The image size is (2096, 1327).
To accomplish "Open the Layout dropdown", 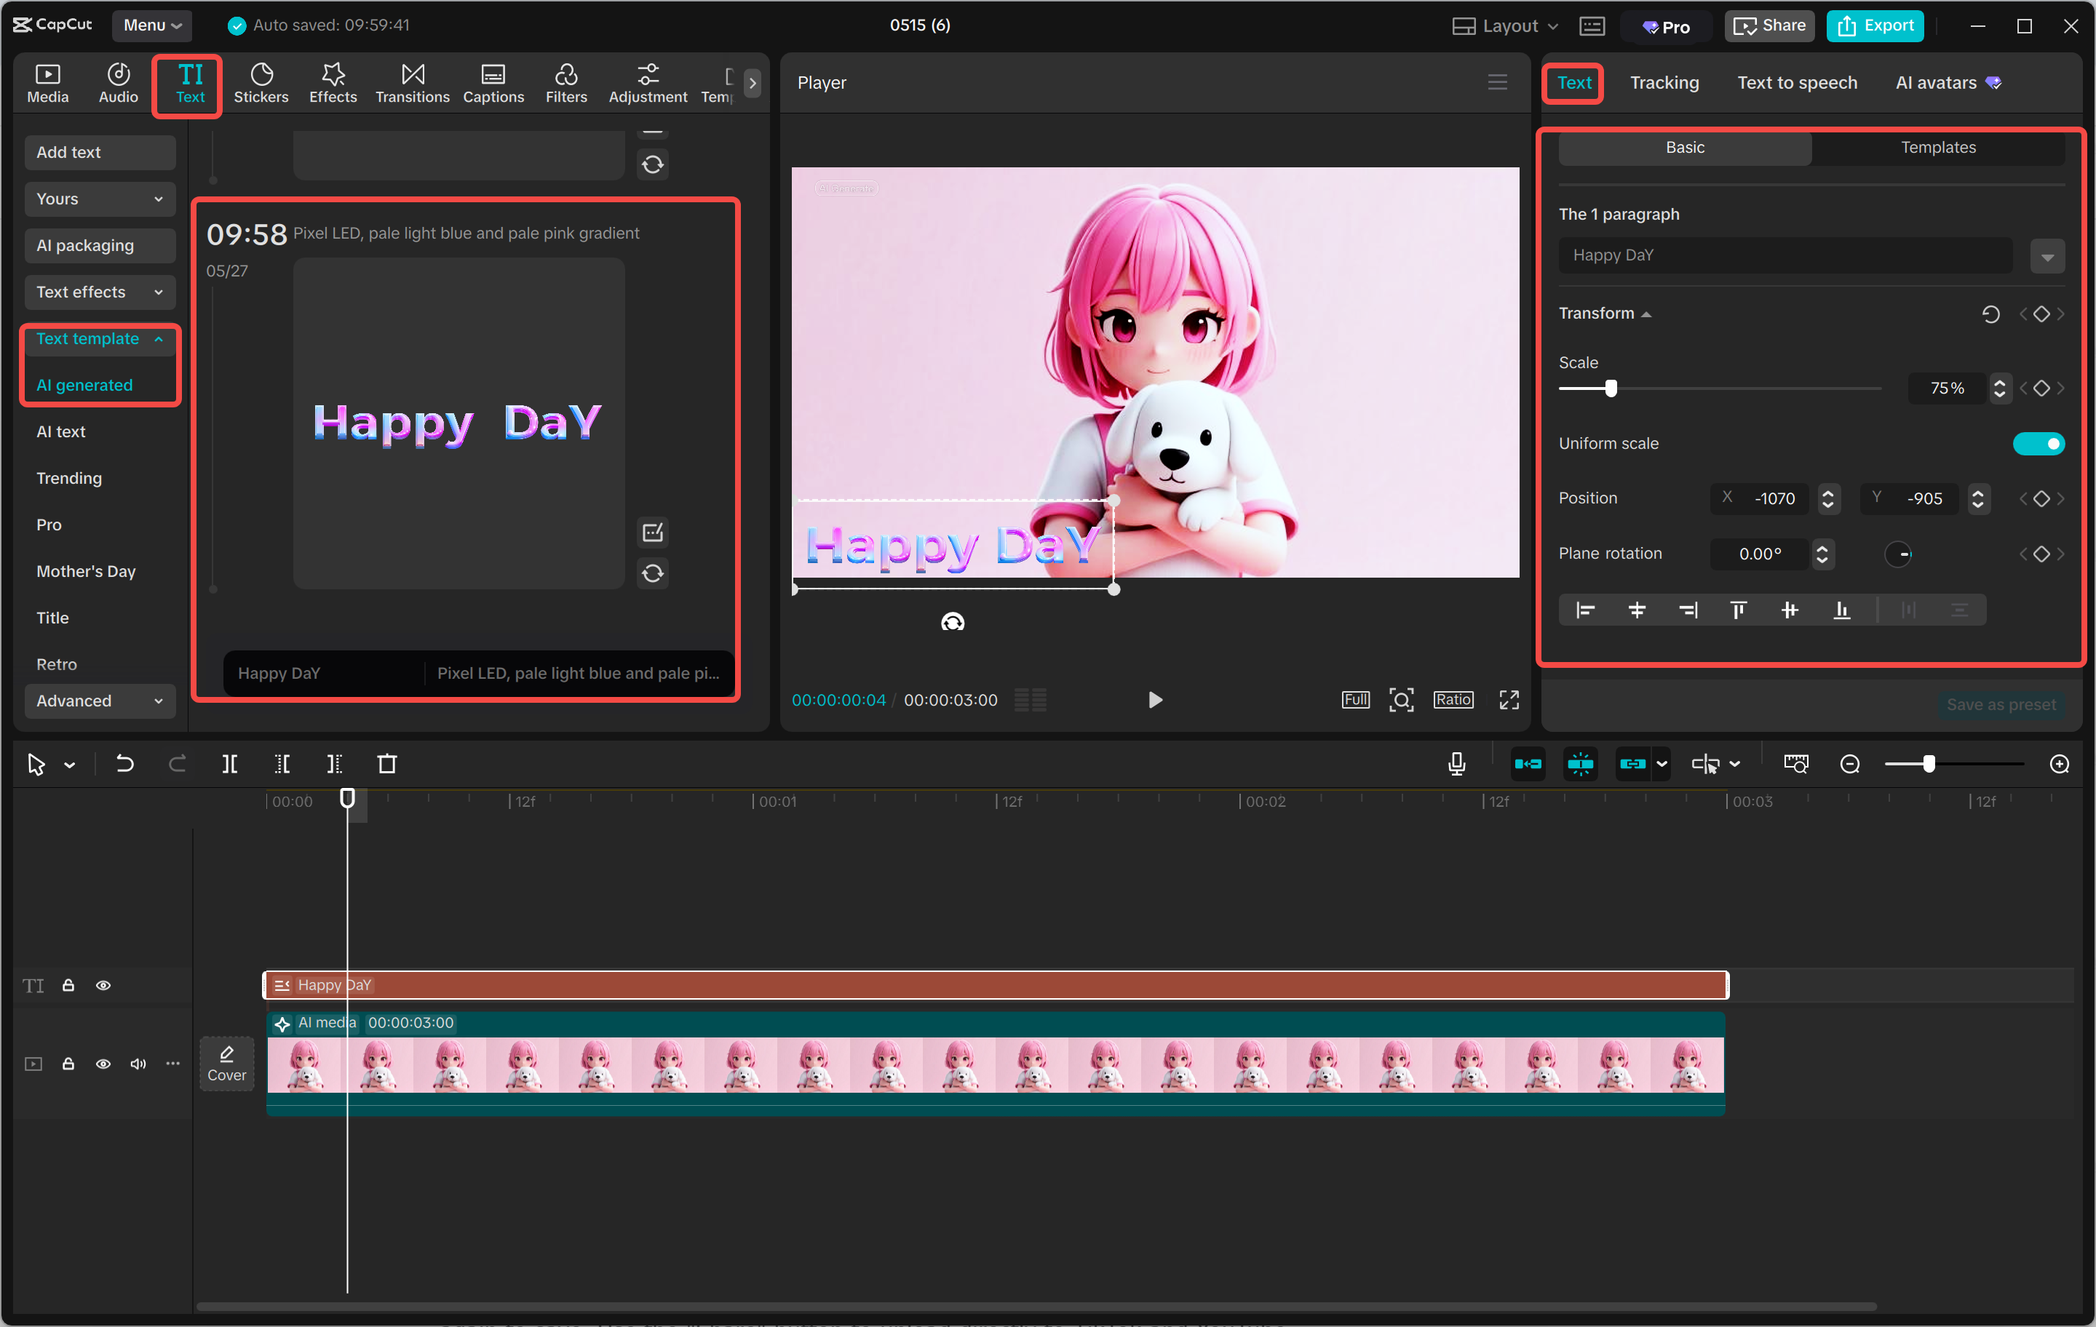I will coord(1506,26).
